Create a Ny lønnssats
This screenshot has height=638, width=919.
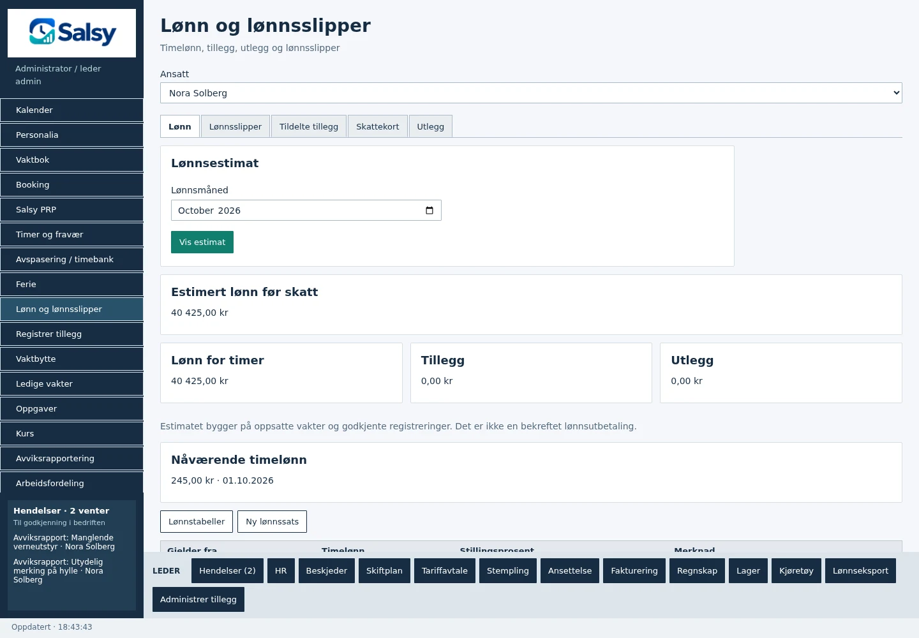(x=273, y=521)
